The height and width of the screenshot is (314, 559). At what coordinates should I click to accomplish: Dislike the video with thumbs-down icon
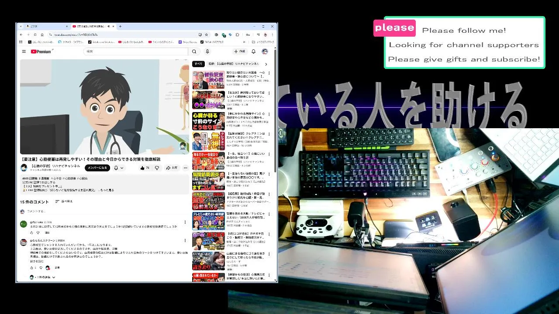coord(157,168)
